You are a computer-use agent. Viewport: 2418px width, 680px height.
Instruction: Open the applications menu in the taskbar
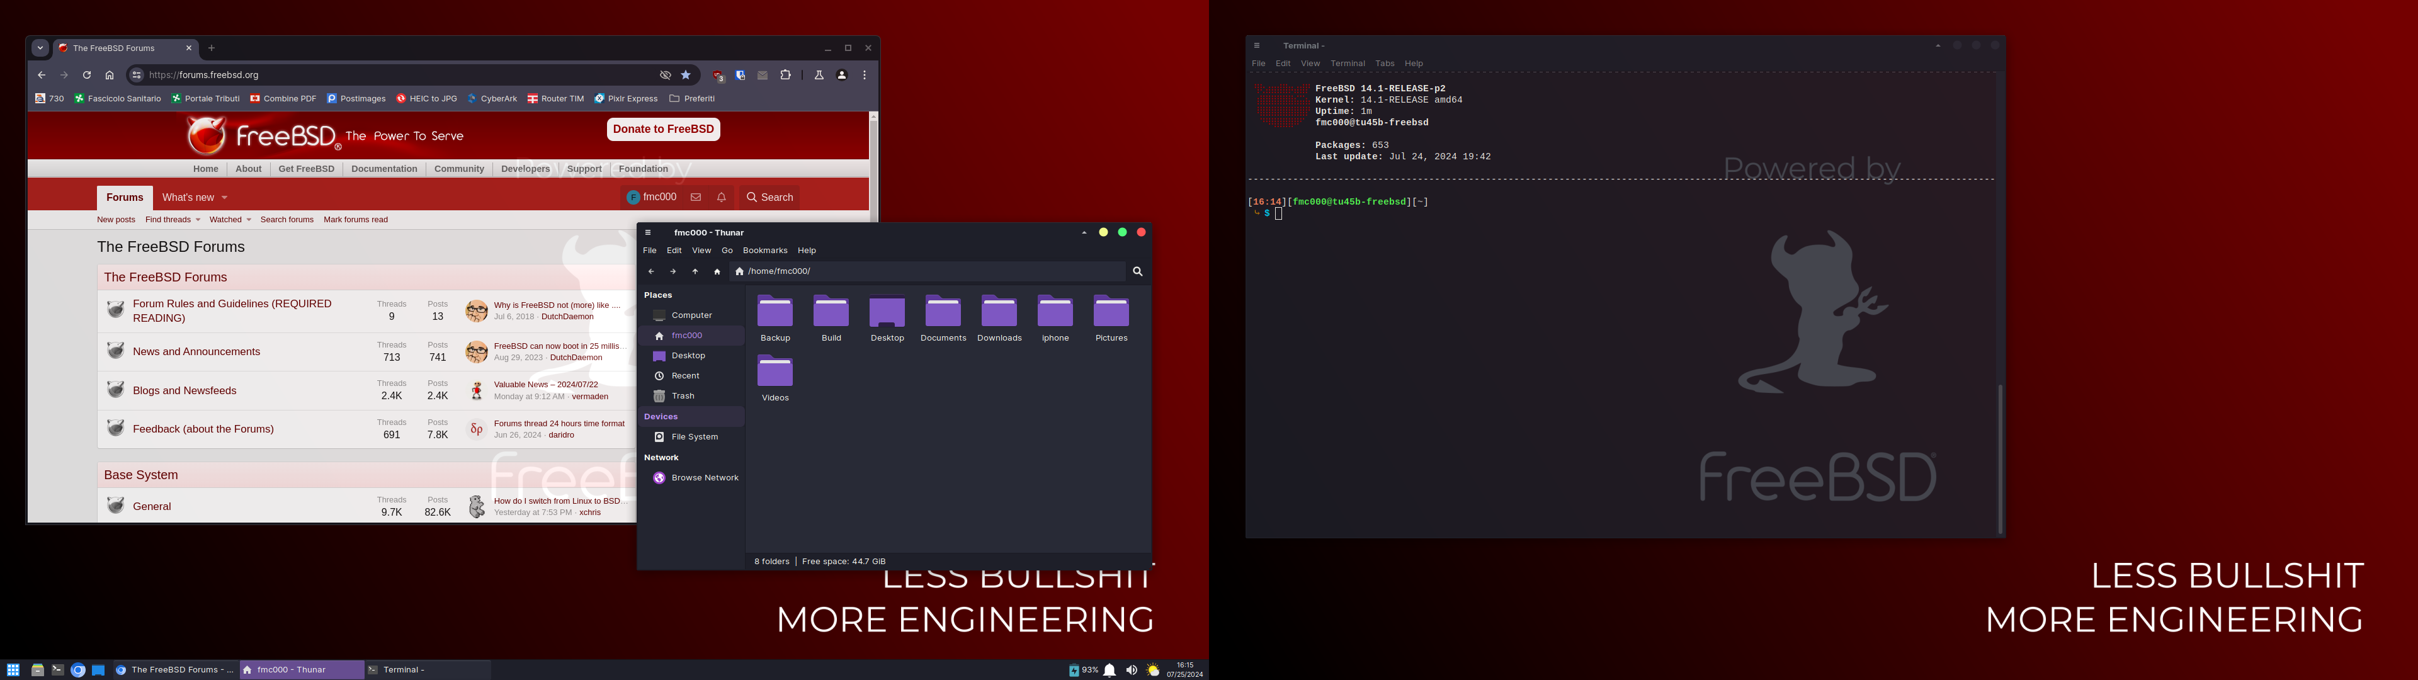coord(13,670)
